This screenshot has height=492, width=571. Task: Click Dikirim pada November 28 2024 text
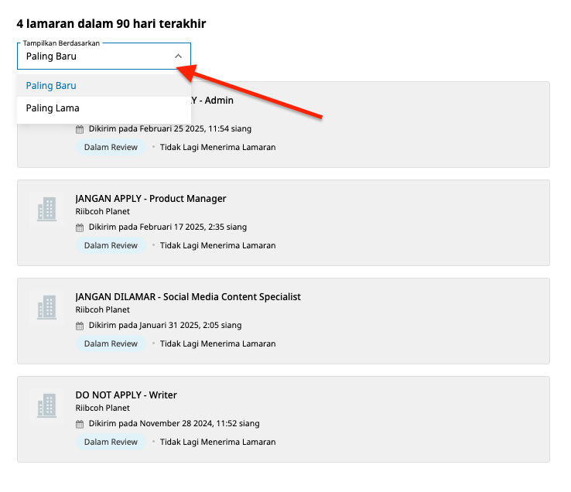pos(174,423)
